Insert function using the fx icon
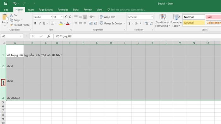This screenshot has height=124, width=221. point(49,36)
